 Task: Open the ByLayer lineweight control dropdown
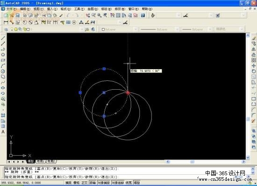coord(210,29)
